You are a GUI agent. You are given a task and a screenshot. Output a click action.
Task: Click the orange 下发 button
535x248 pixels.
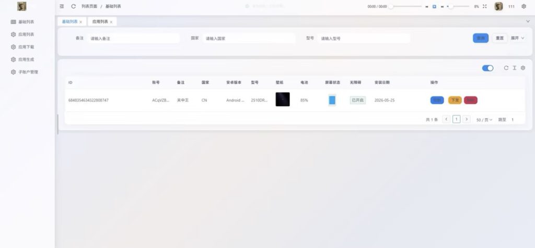(455, 101)
